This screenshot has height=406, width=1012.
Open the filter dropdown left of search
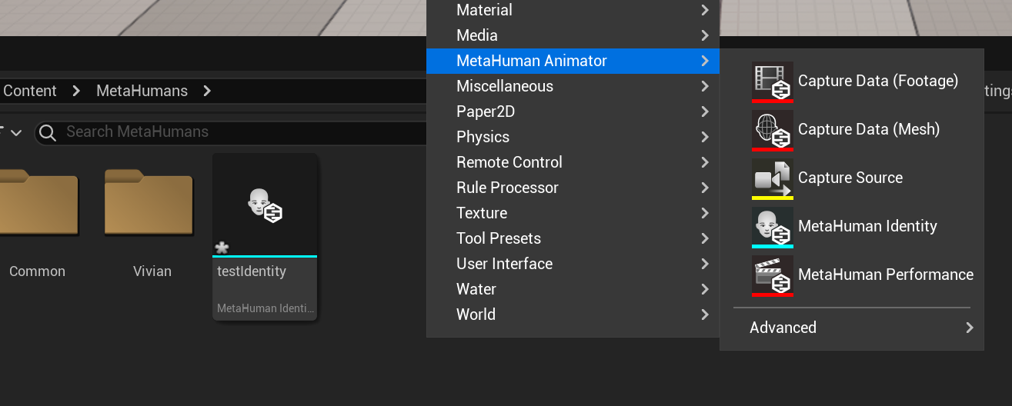[x=12, y=132]
